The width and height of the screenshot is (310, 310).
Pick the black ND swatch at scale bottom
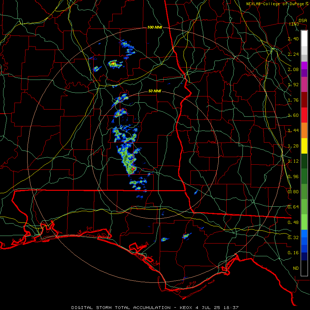coord(304,268)
